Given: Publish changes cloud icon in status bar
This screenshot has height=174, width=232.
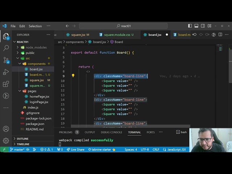Looking at the screenshot, I should [x=28, y=149].
